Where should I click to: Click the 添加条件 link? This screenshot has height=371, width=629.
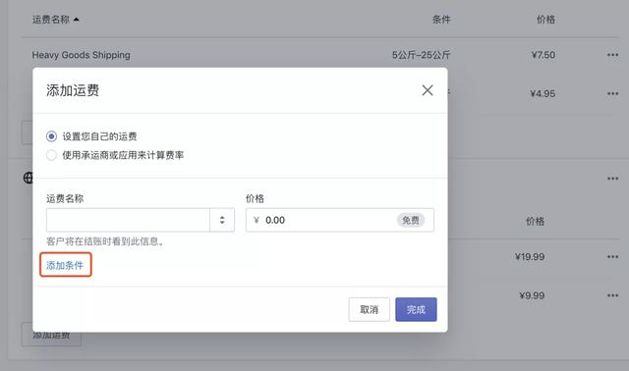pyautogui.click(x=65, y=265)
